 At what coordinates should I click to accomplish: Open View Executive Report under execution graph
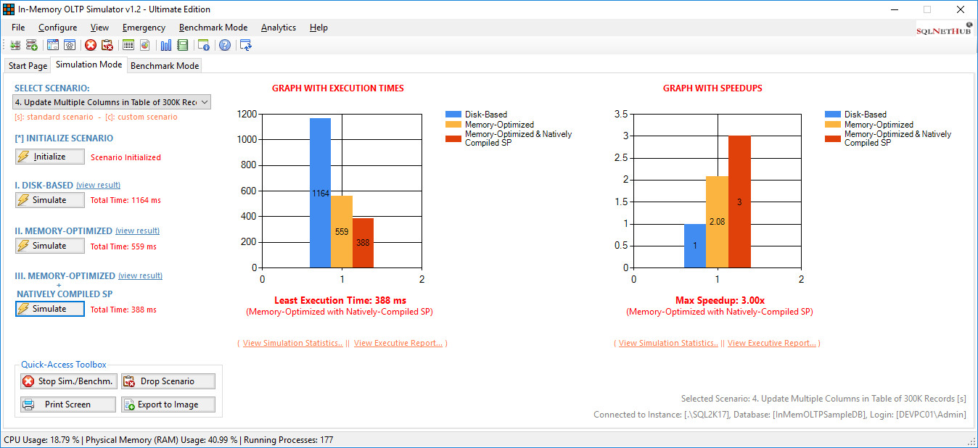[398, 343]
